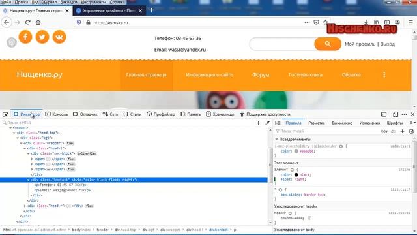This screenshot has height=235, width=417.
Task: Add a new node with the plus icon
Action: point(258,123)
